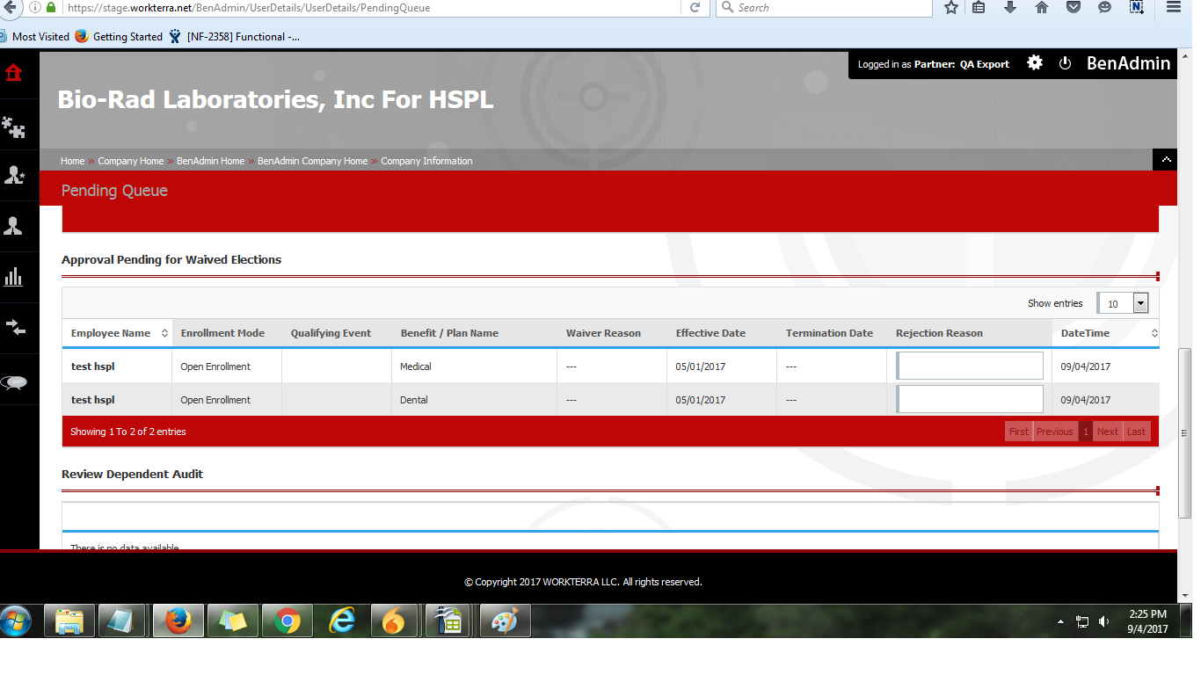Click page 1 in pagination
The height and width of the screenshot is (675, 1201).
[1086, 432]
